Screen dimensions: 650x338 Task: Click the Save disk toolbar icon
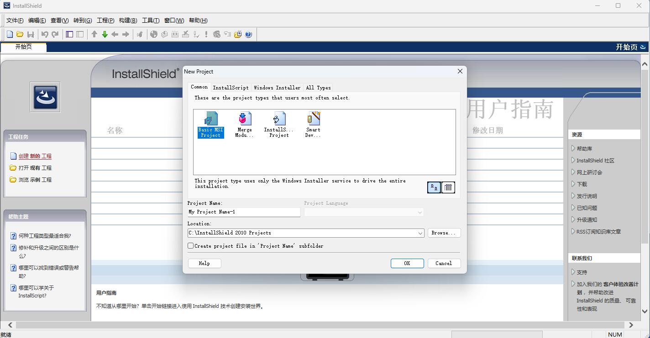pyautogui.click(x=31, y=34)
